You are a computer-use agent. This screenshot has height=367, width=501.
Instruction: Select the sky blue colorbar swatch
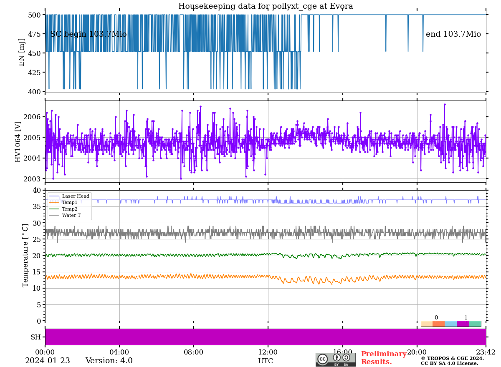[451, 324]
